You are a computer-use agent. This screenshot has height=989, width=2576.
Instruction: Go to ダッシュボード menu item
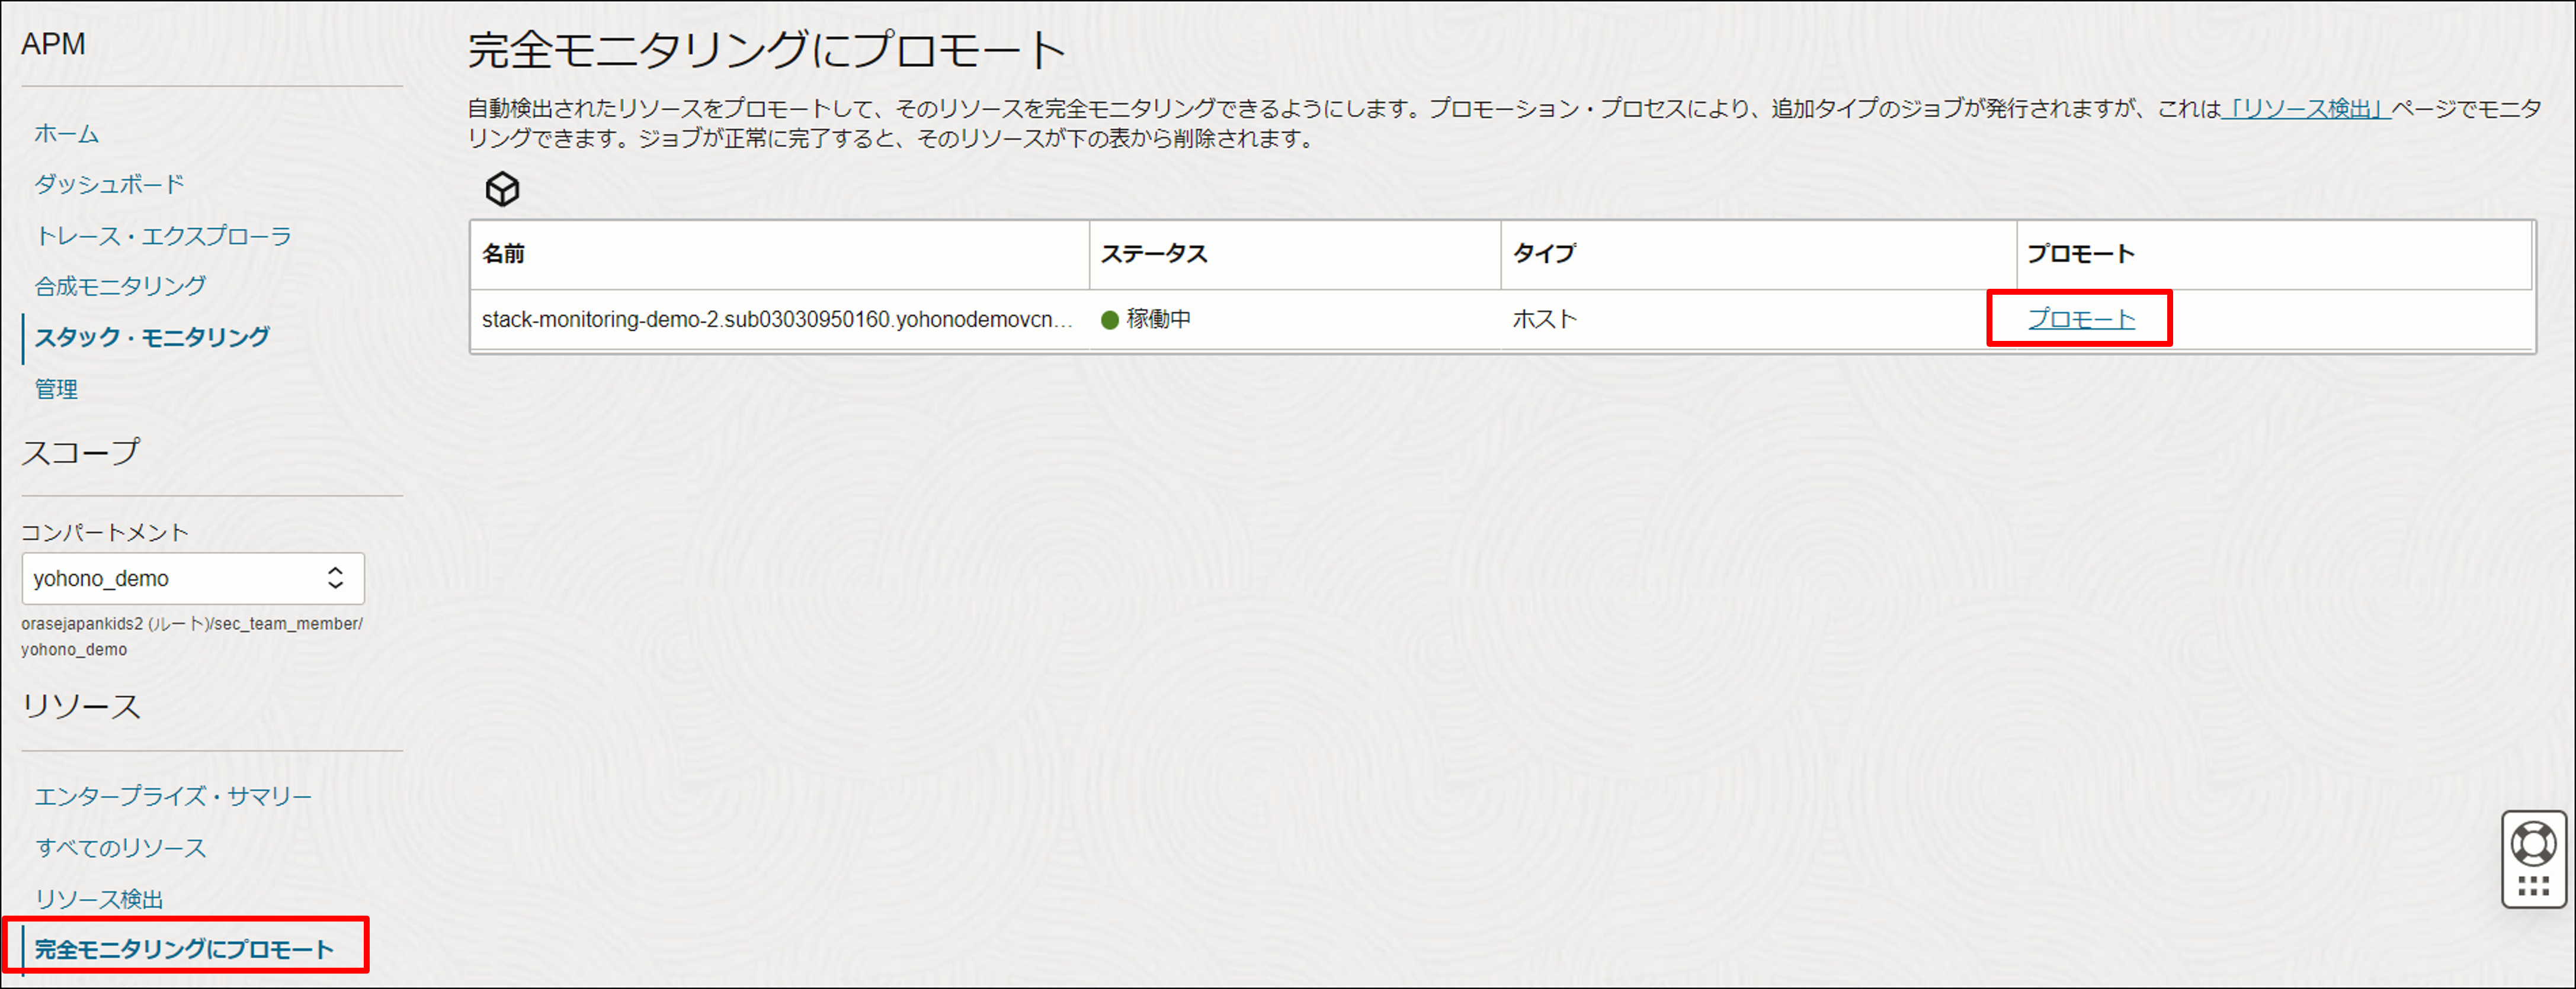[109, 185]
